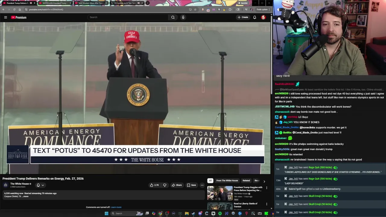Click the video title text
Viewport: 386px width, 217px height.
(43, 178)
